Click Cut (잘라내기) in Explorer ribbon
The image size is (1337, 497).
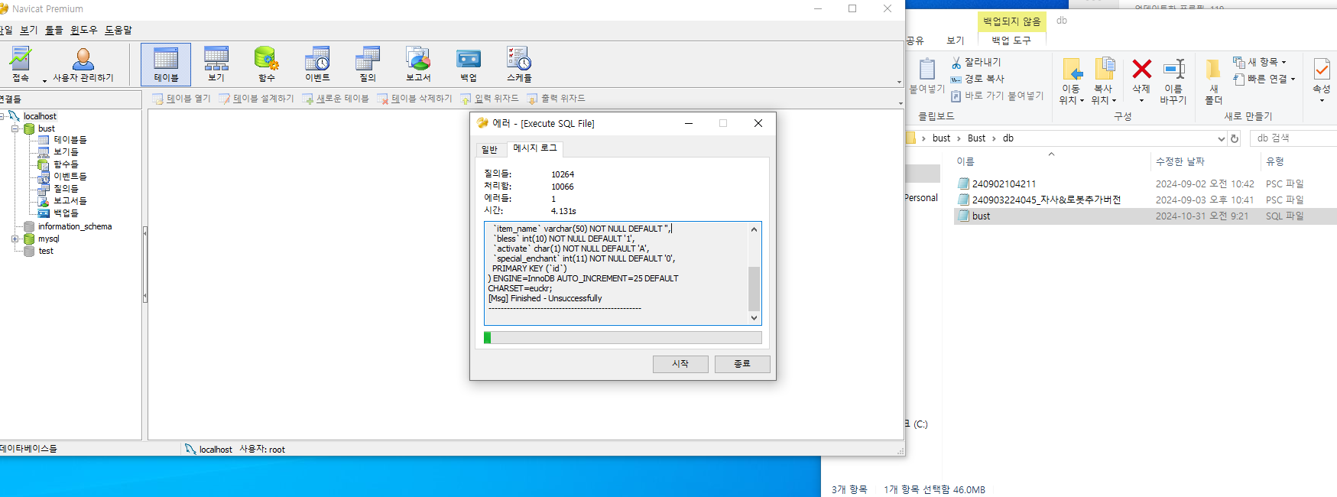pyautogui.click(x=975, y=62)
